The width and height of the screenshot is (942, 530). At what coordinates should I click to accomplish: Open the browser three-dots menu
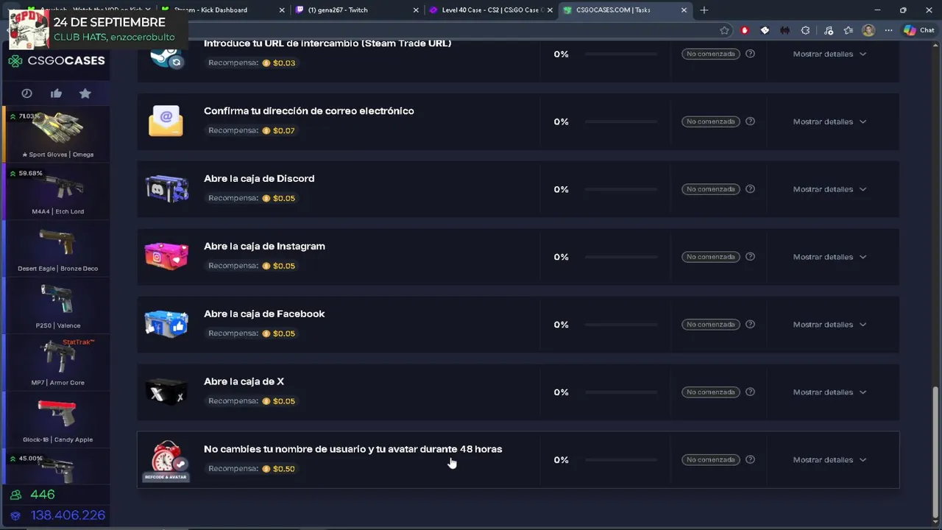tap(889, 30)
